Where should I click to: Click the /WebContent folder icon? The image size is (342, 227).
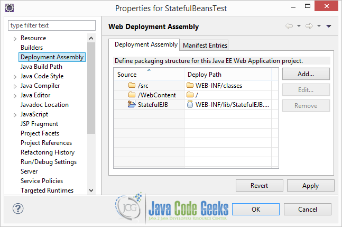pyautogui.click(x=132, y=95)
